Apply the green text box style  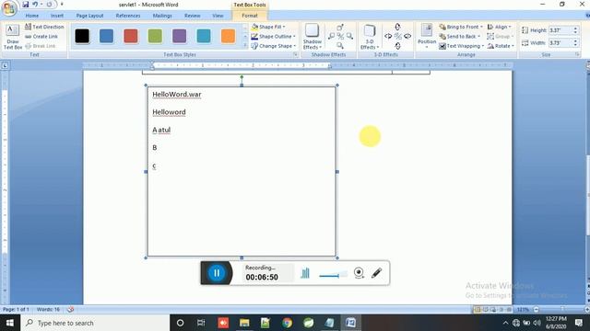pyautogui.click(x=155, y=36)
